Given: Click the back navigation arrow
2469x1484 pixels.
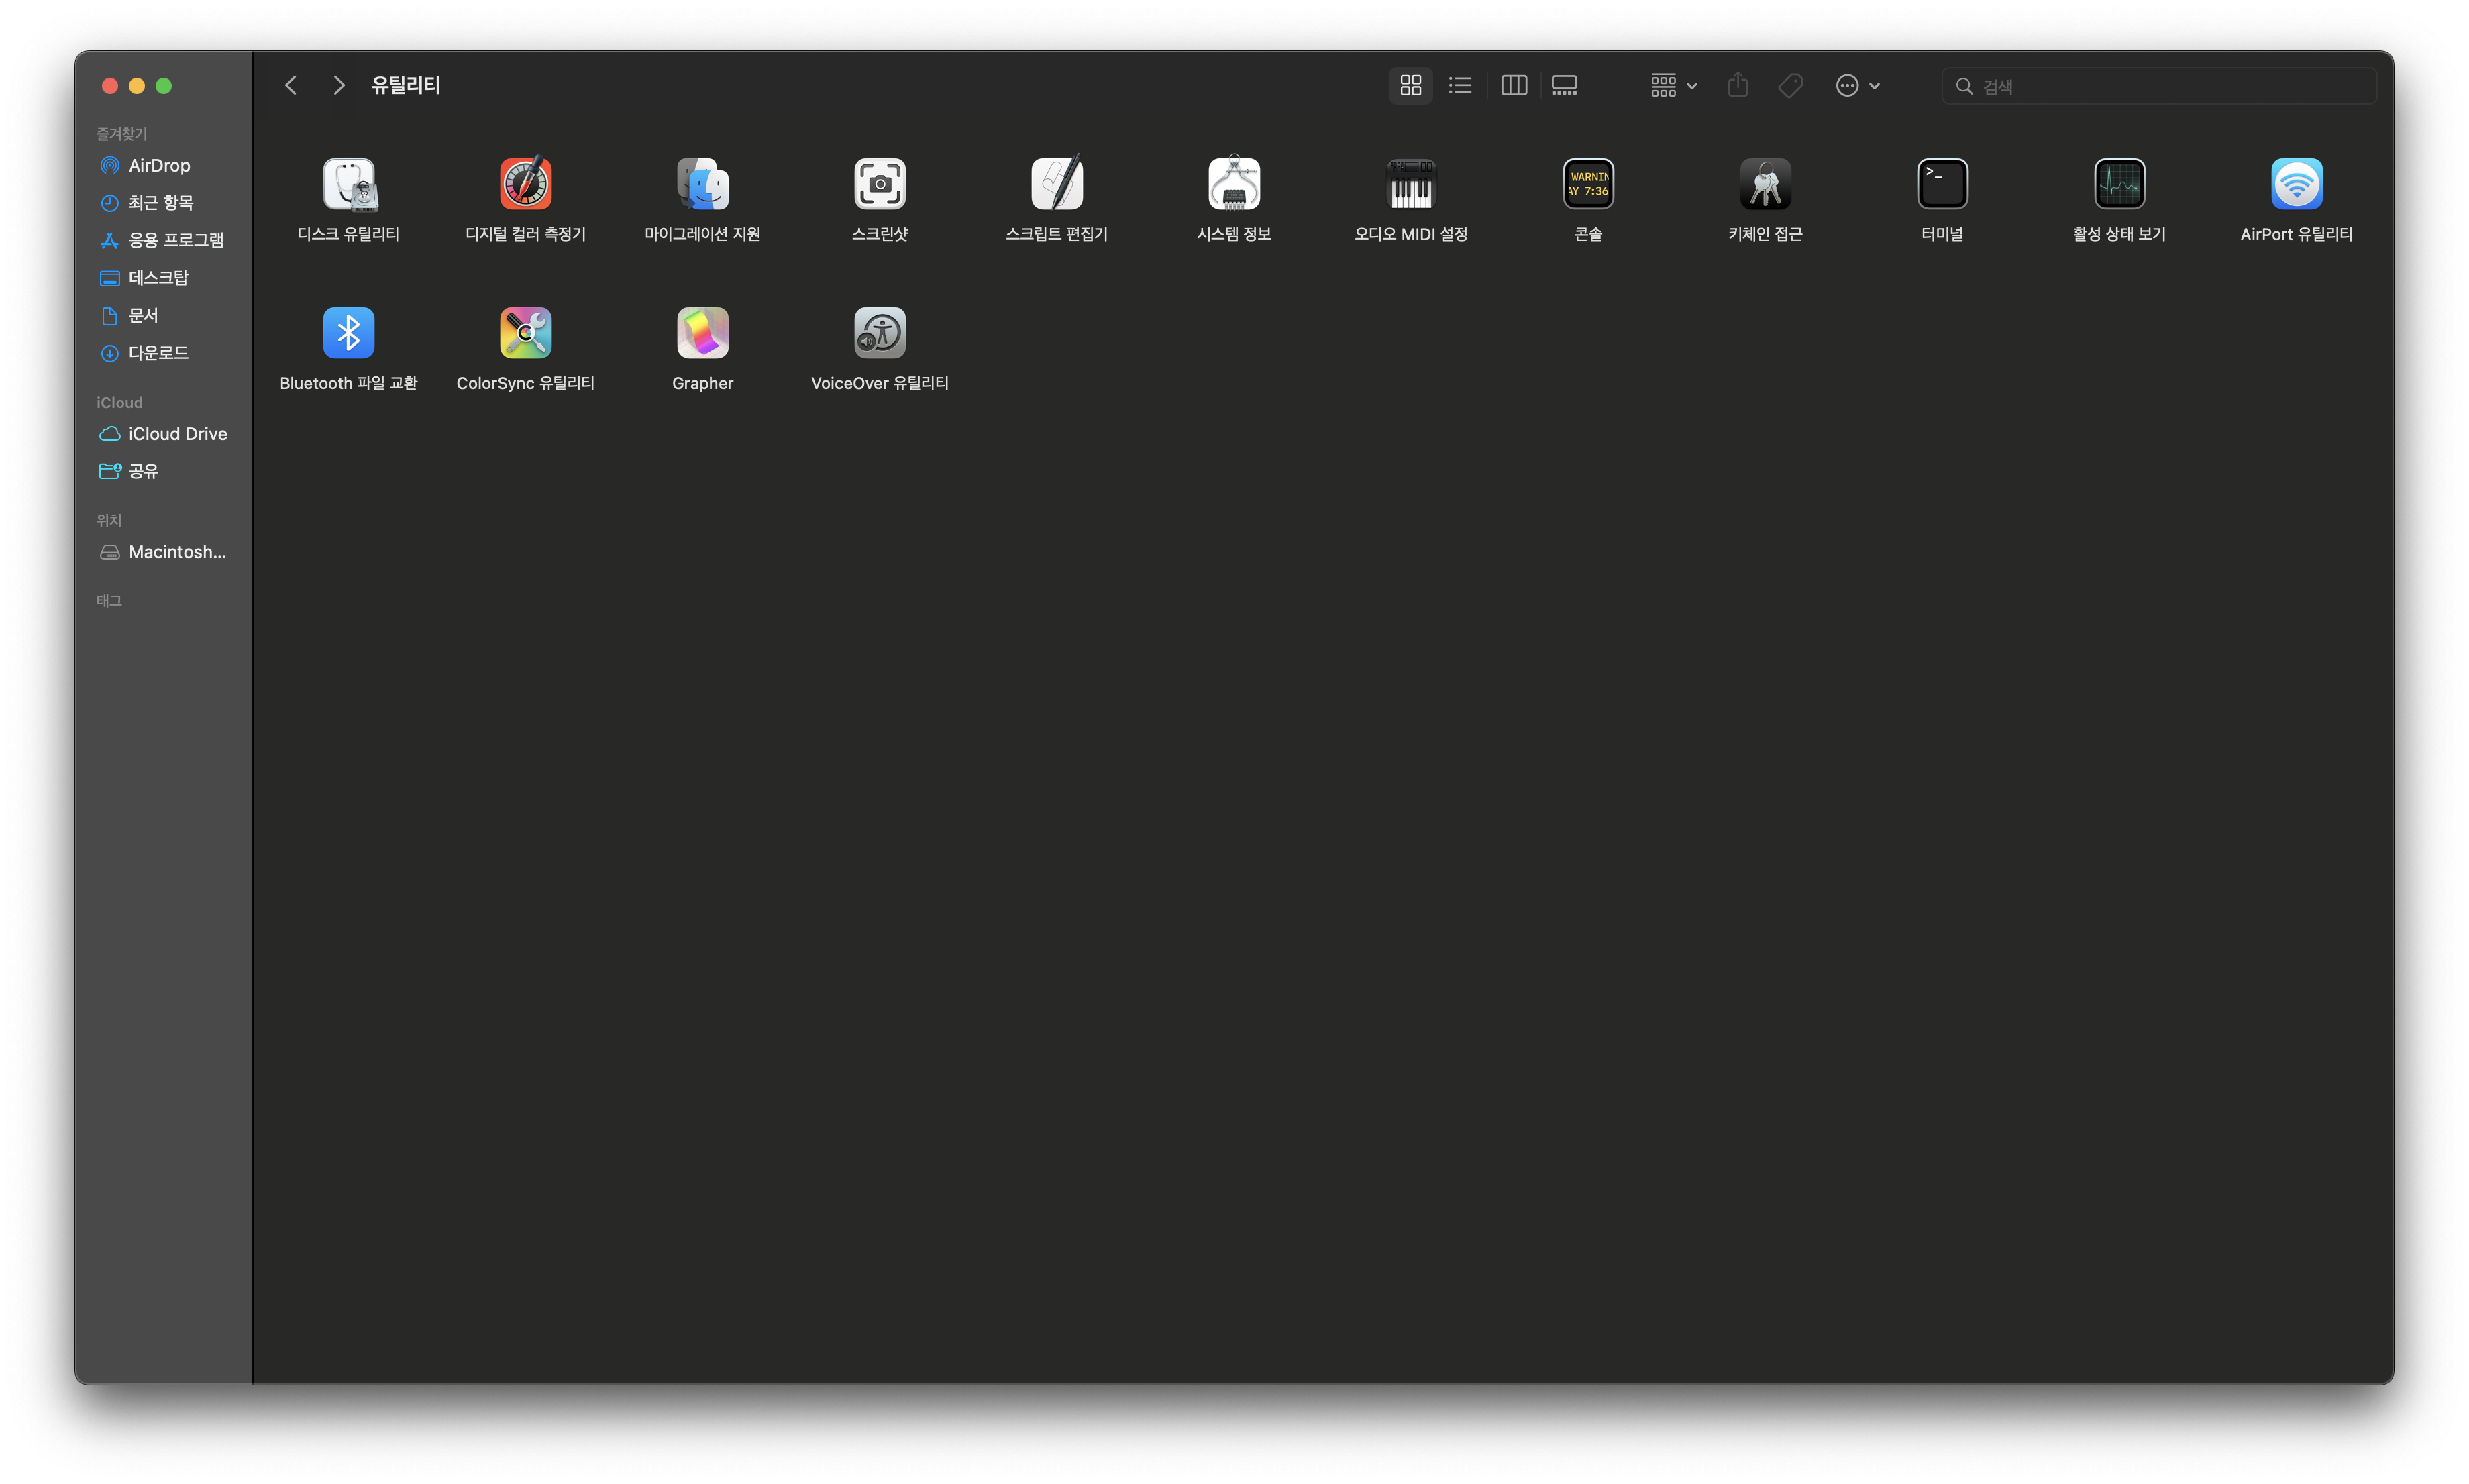Looking at the screenshot, I should click(291, 86).
